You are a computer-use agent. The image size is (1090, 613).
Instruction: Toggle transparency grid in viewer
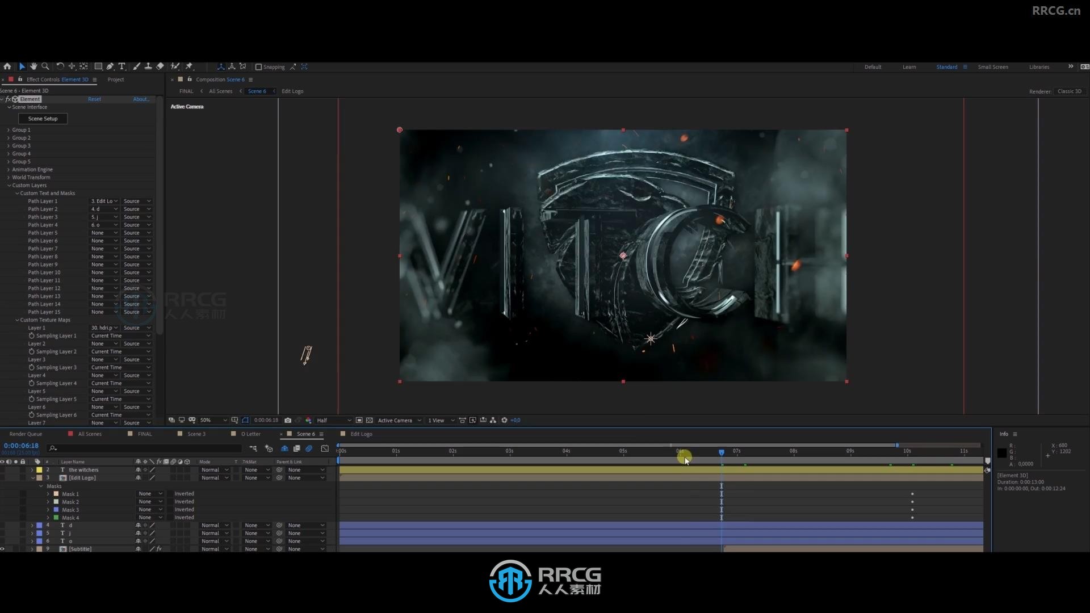370,420
